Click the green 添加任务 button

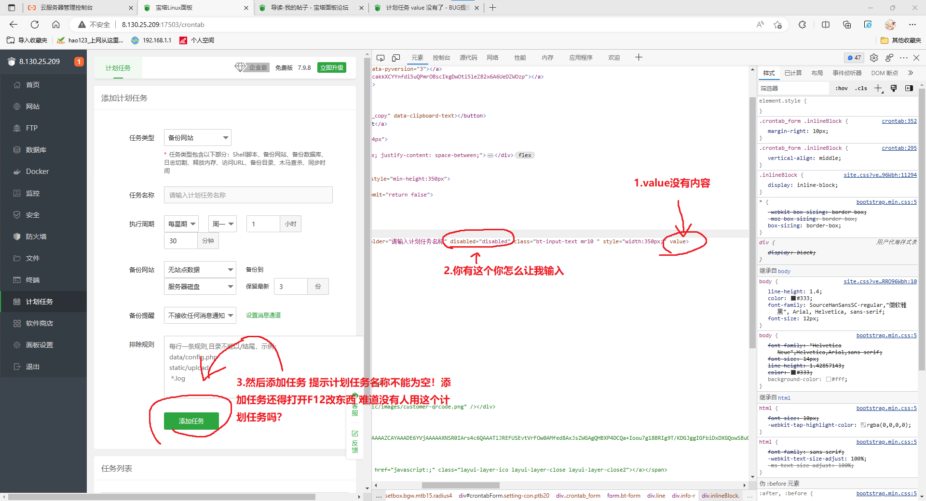point(191,421)
